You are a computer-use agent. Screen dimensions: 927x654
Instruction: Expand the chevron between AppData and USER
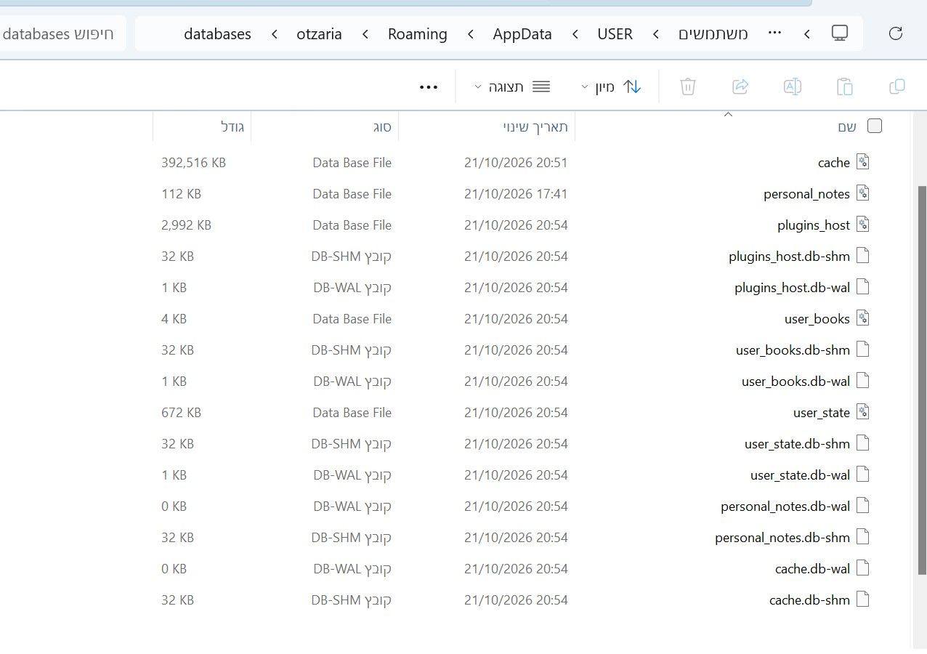click(x=575, y=34)
